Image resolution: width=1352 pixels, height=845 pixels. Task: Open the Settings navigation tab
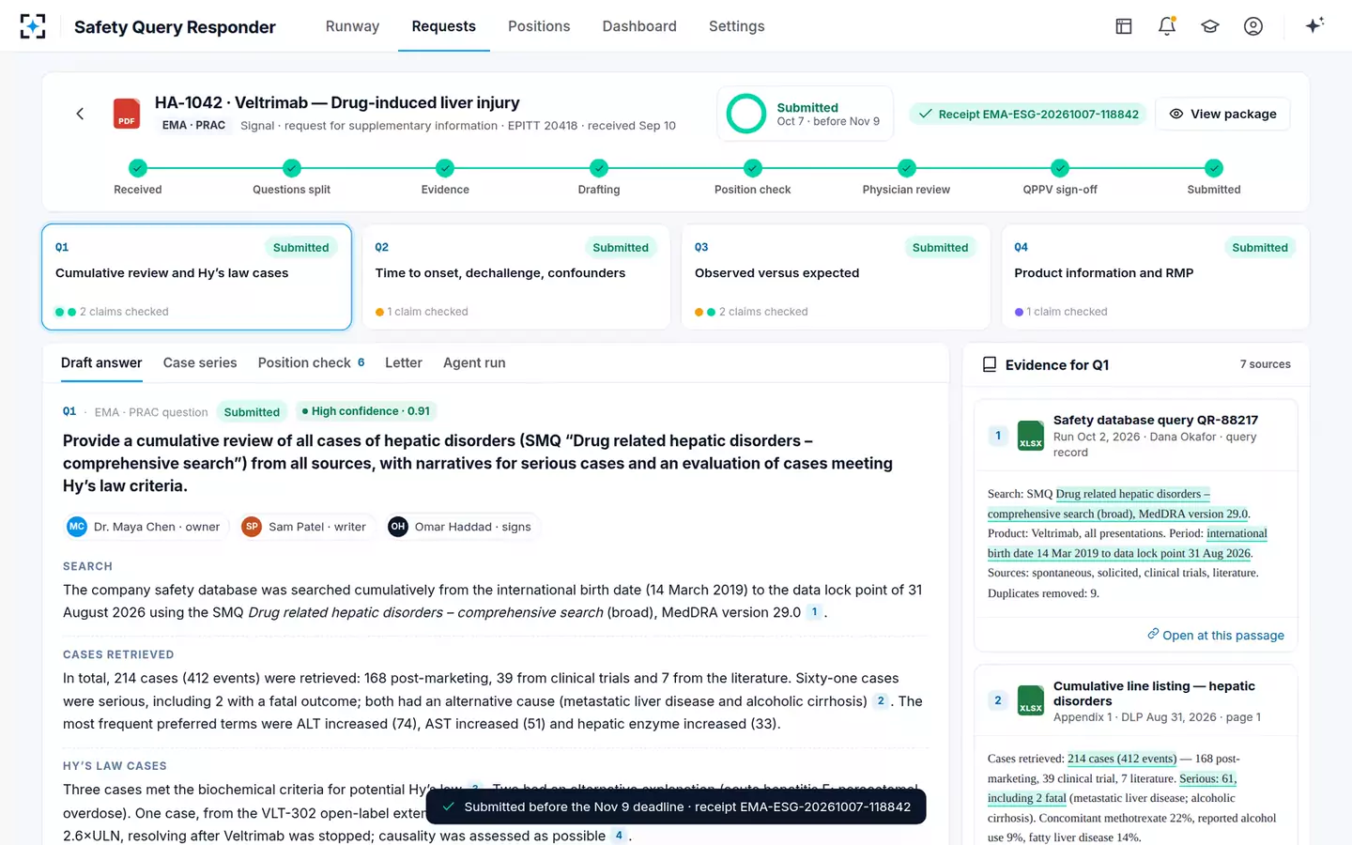(737, 26)
